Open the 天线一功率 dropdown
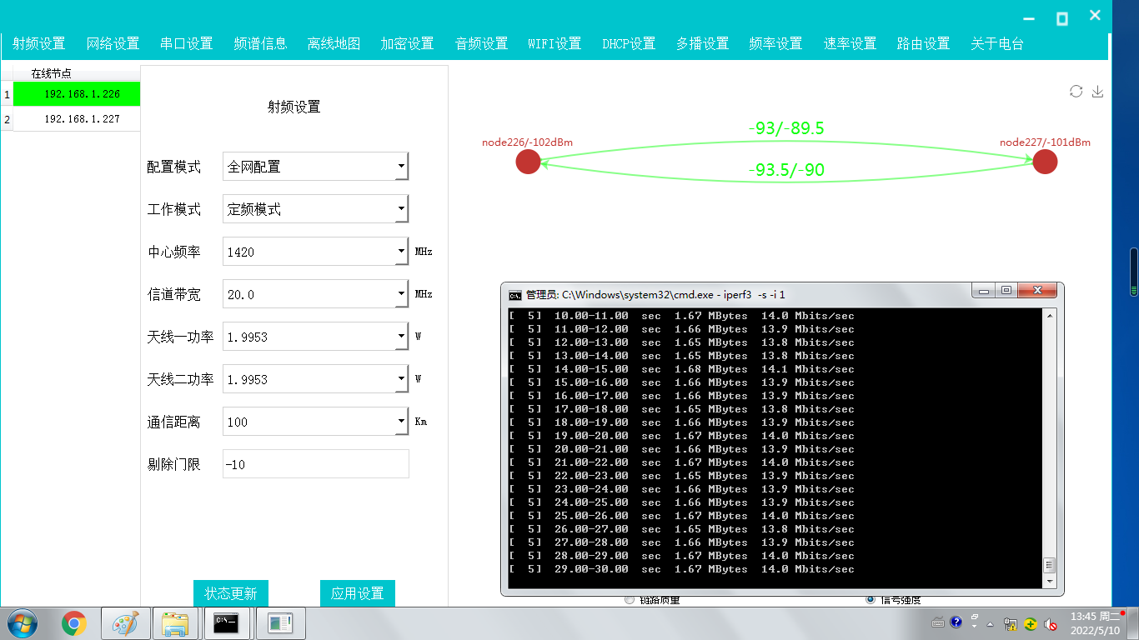Screen dimensions: 1139x640 402,337
